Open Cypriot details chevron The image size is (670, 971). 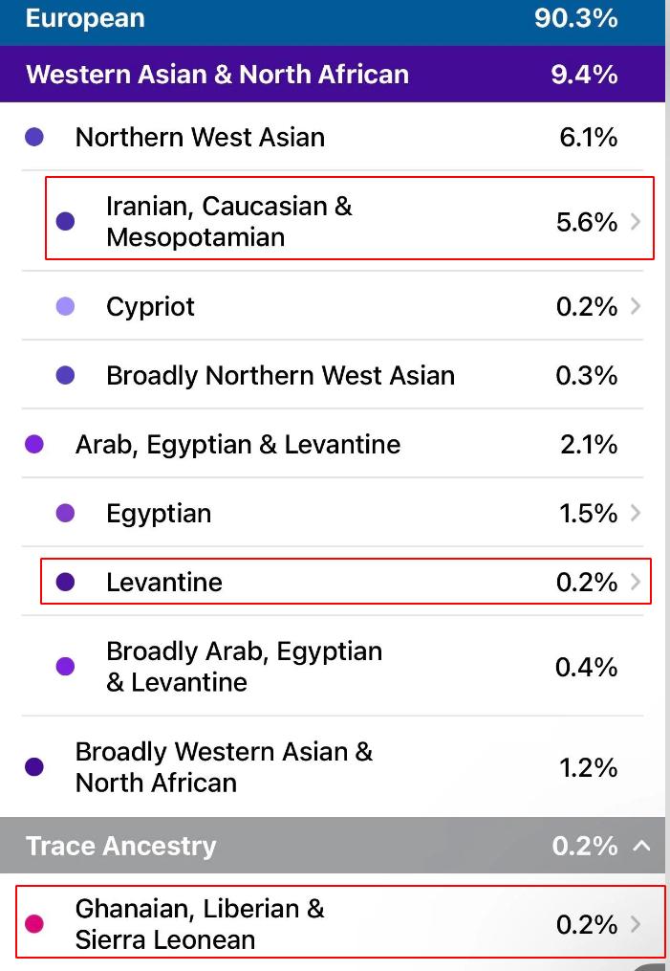637,306
